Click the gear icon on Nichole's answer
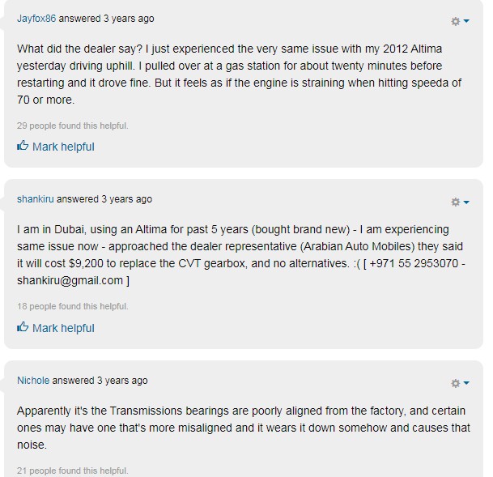This screenshot has width=493, height=477. 455,384
